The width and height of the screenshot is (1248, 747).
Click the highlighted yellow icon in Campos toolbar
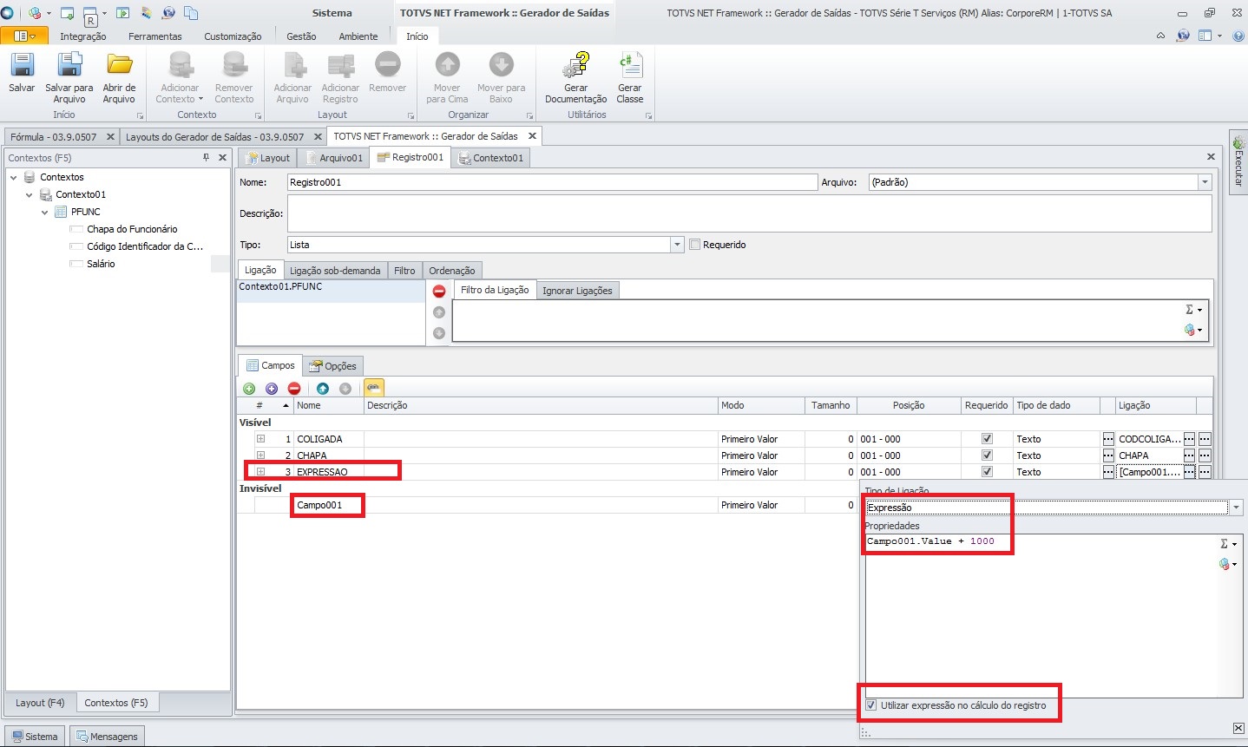pyautogui.click(x=373, y=388)
